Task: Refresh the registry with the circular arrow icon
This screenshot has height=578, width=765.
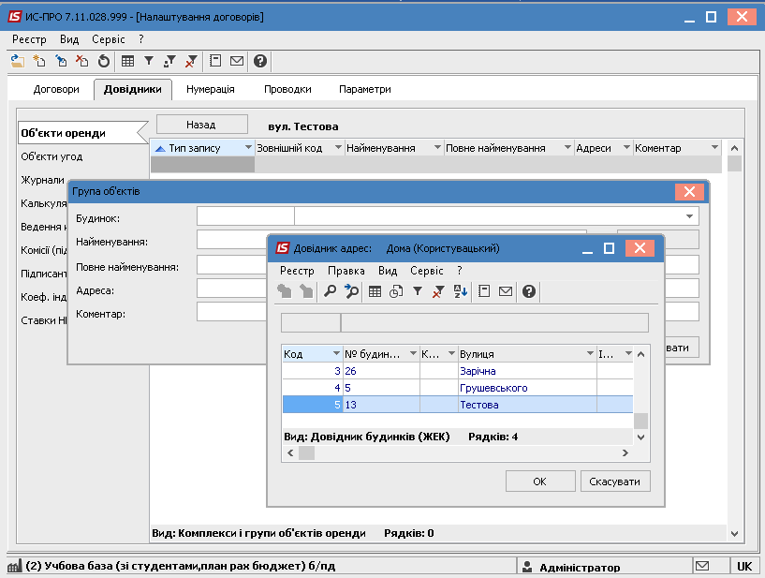Action: (x=103, y=61)
